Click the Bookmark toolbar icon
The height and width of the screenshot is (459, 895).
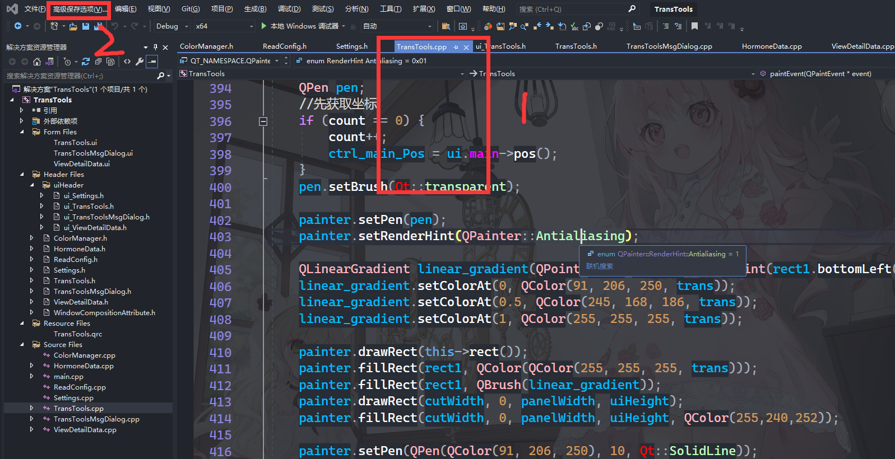694,26
